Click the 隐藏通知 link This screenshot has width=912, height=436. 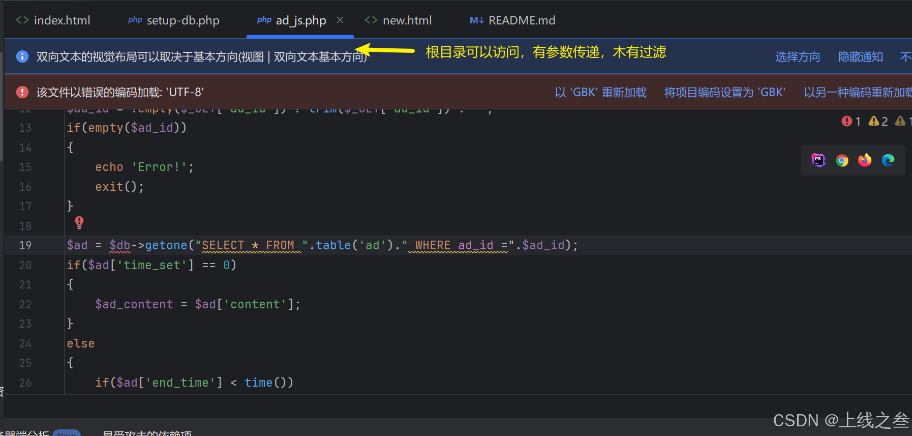point(860,56)
